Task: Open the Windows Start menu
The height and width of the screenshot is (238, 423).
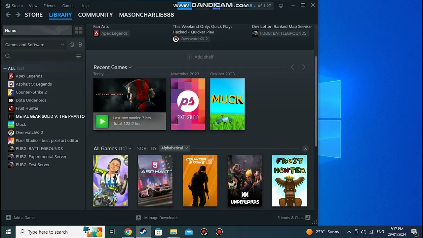Action: pyautogui.click(x=8, y=232)
